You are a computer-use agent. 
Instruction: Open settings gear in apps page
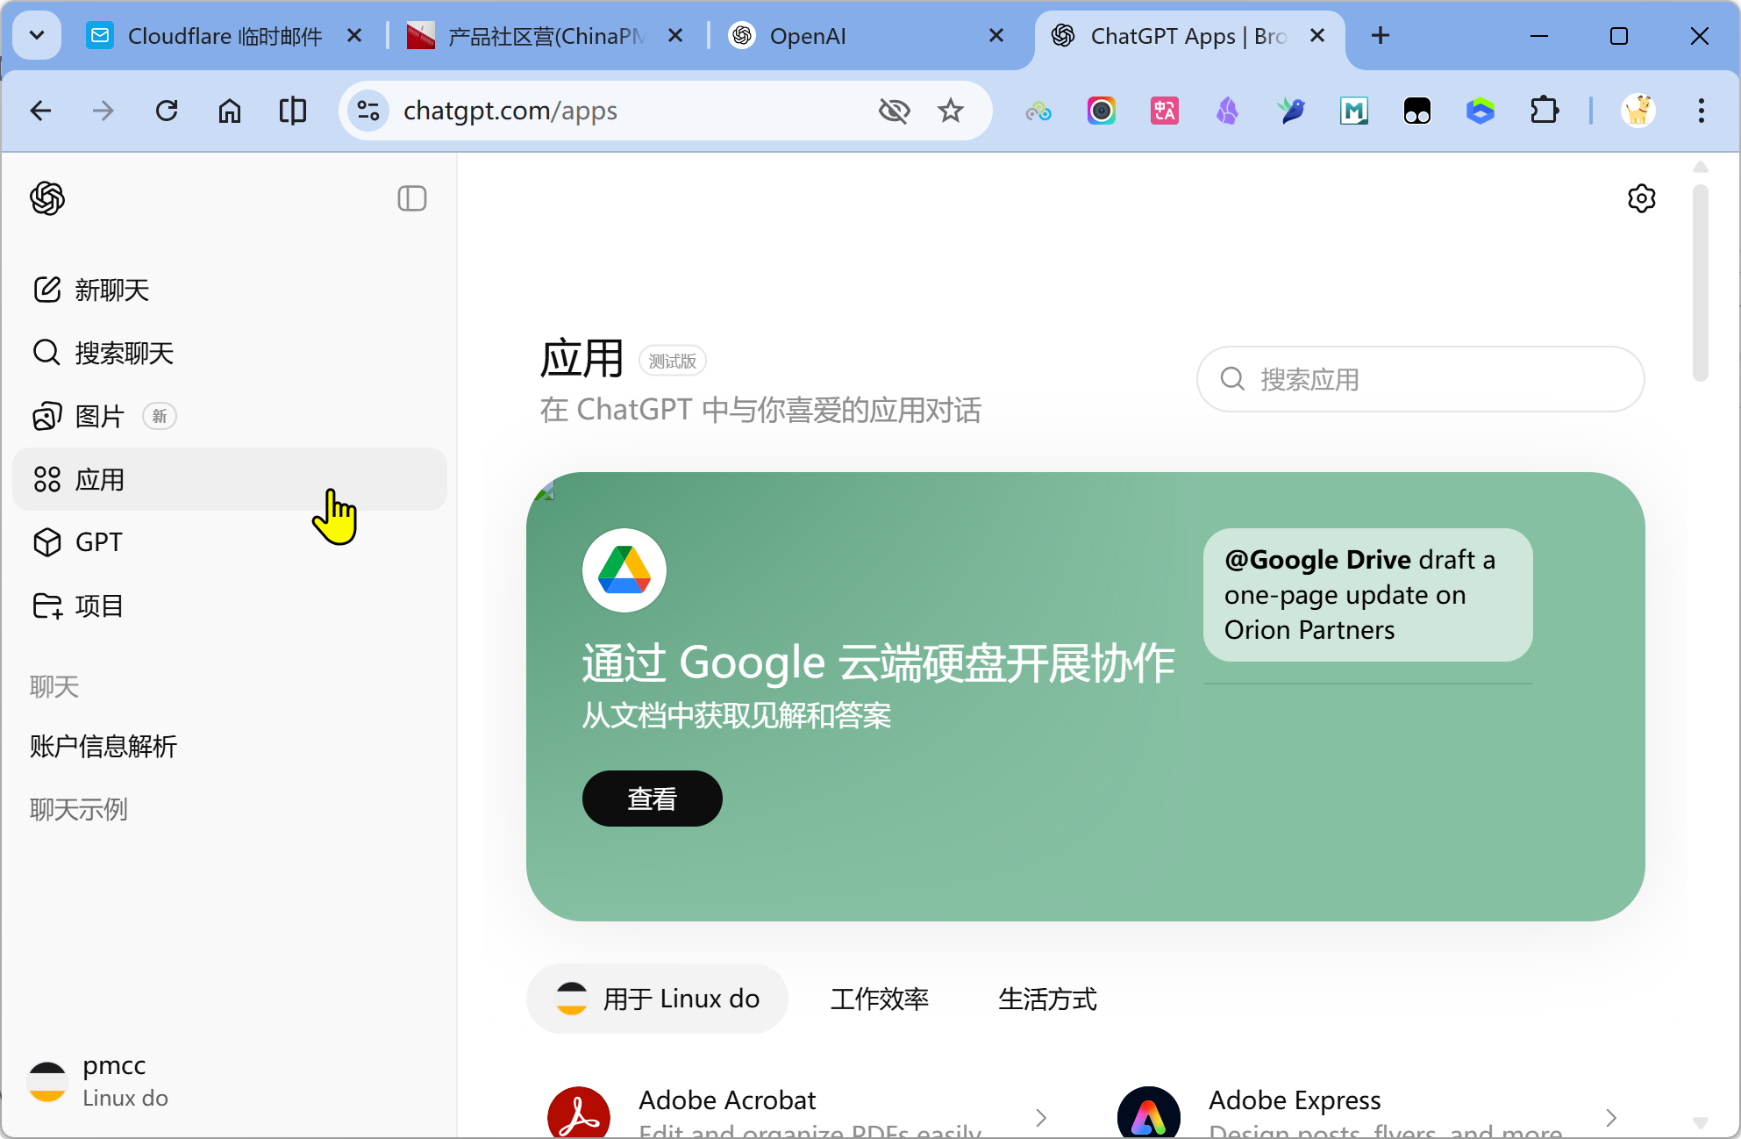1641,198
